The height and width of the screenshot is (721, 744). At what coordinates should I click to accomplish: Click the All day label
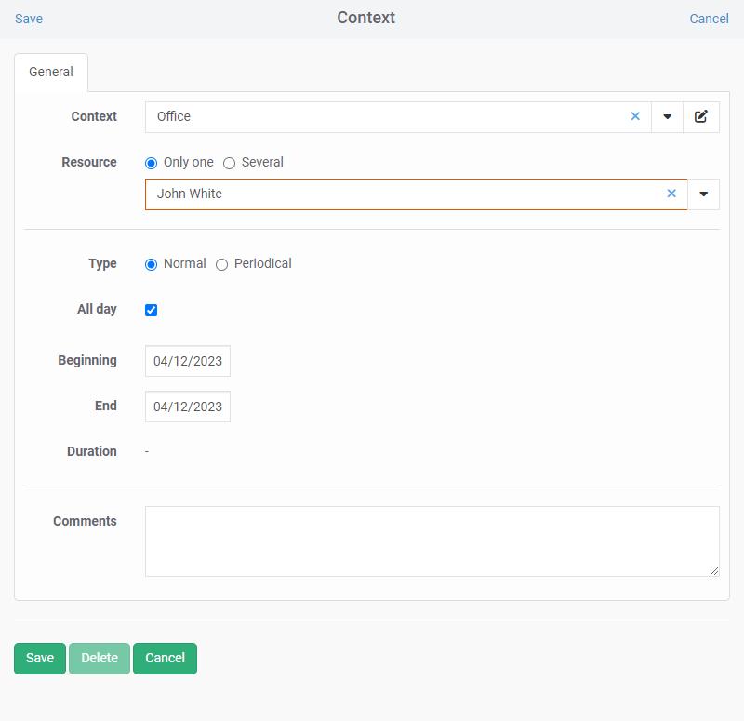[97, 309]
